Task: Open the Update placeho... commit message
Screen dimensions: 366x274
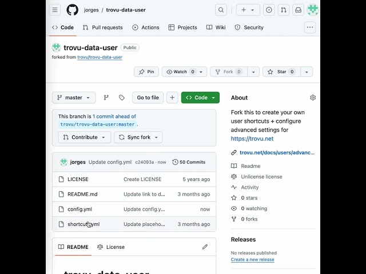Action: (x=144, y=224)
